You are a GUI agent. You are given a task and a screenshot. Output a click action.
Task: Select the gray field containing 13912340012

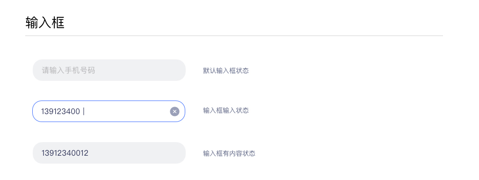click(x=109, y=153)
